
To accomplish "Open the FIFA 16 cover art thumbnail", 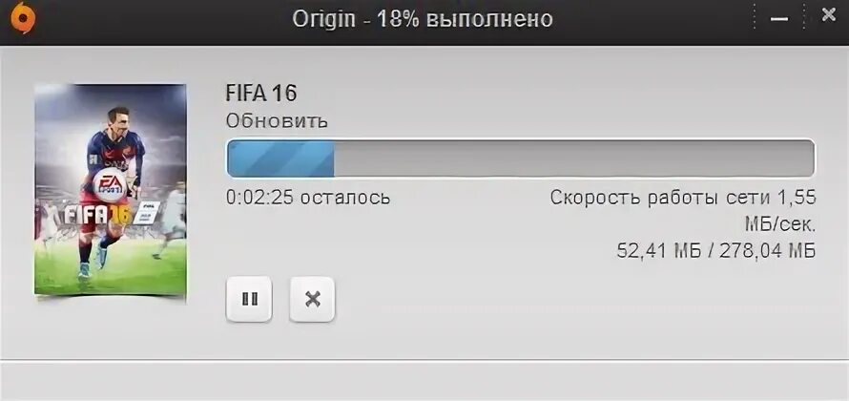I will pos(111,190).
